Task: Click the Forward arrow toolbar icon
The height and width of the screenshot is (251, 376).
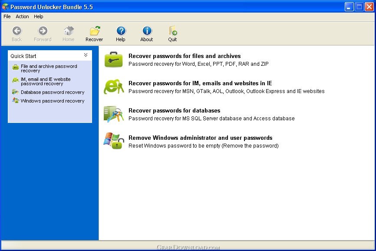Action: [43, 31]
